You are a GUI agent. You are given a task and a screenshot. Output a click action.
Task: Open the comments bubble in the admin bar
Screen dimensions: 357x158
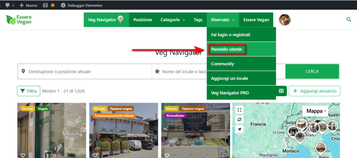tap(9, 5)
